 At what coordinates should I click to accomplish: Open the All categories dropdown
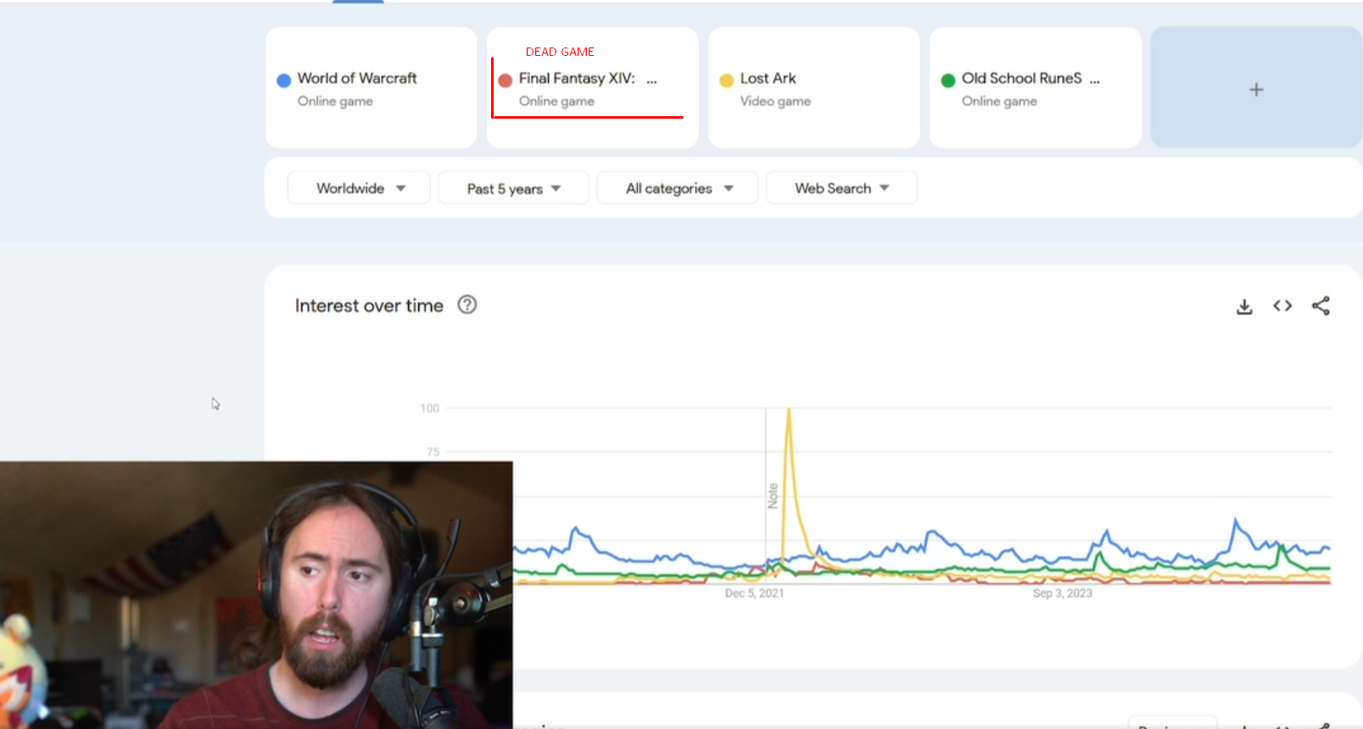coord(678,188)
